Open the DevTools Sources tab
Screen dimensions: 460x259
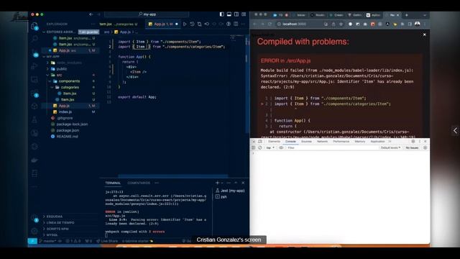[x=306, y=142]
